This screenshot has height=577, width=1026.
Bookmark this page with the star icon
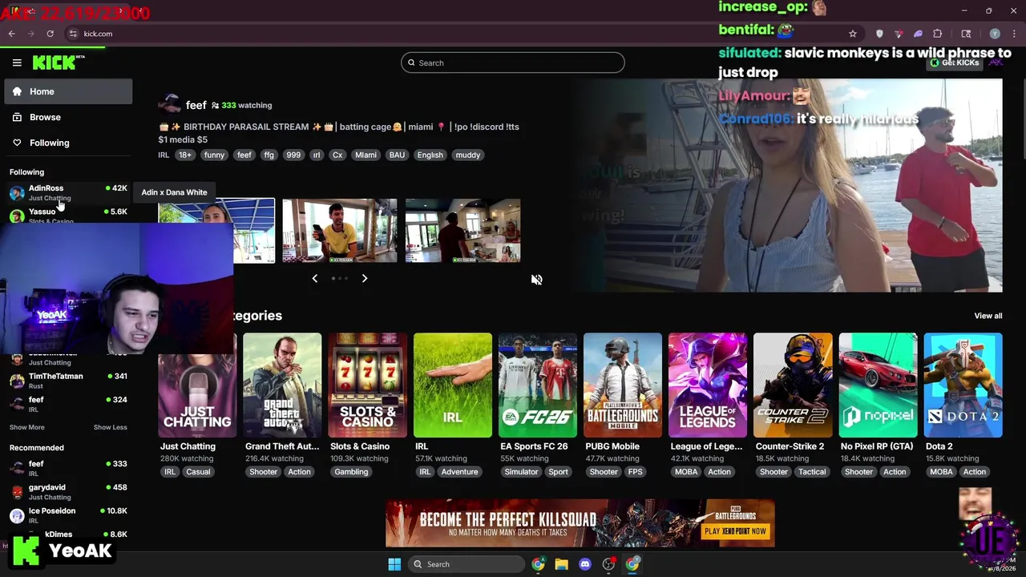[x=852, y=34]
